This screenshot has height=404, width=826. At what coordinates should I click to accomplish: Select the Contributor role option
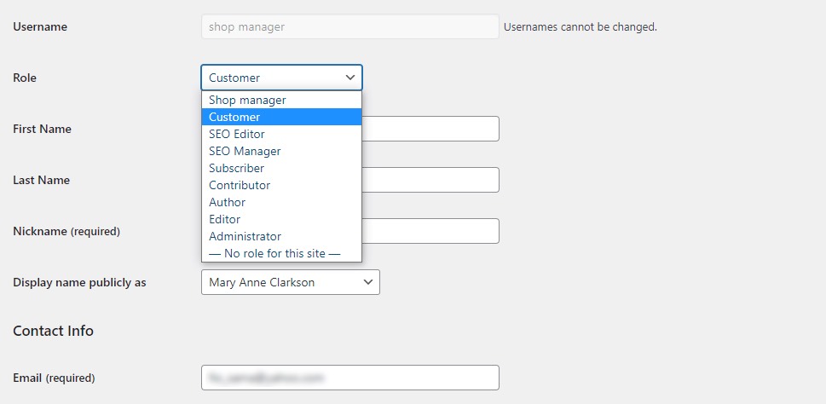click(x=281, y=185)
